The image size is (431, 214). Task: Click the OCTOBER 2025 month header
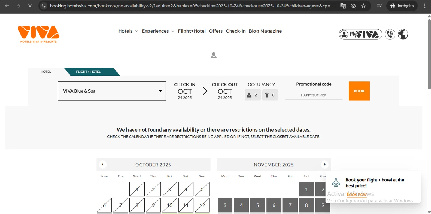153,165
